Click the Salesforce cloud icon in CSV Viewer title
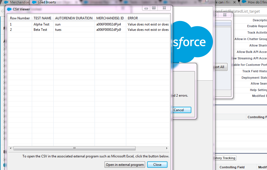267x170 pixels. point(10,9)
